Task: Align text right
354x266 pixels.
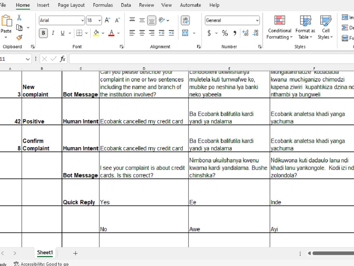Action: pyautogui.click(x=152, y=33)
